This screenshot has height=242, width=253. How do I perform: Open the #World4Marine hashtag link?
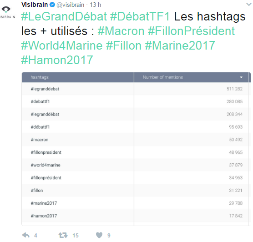click(62, 45)
